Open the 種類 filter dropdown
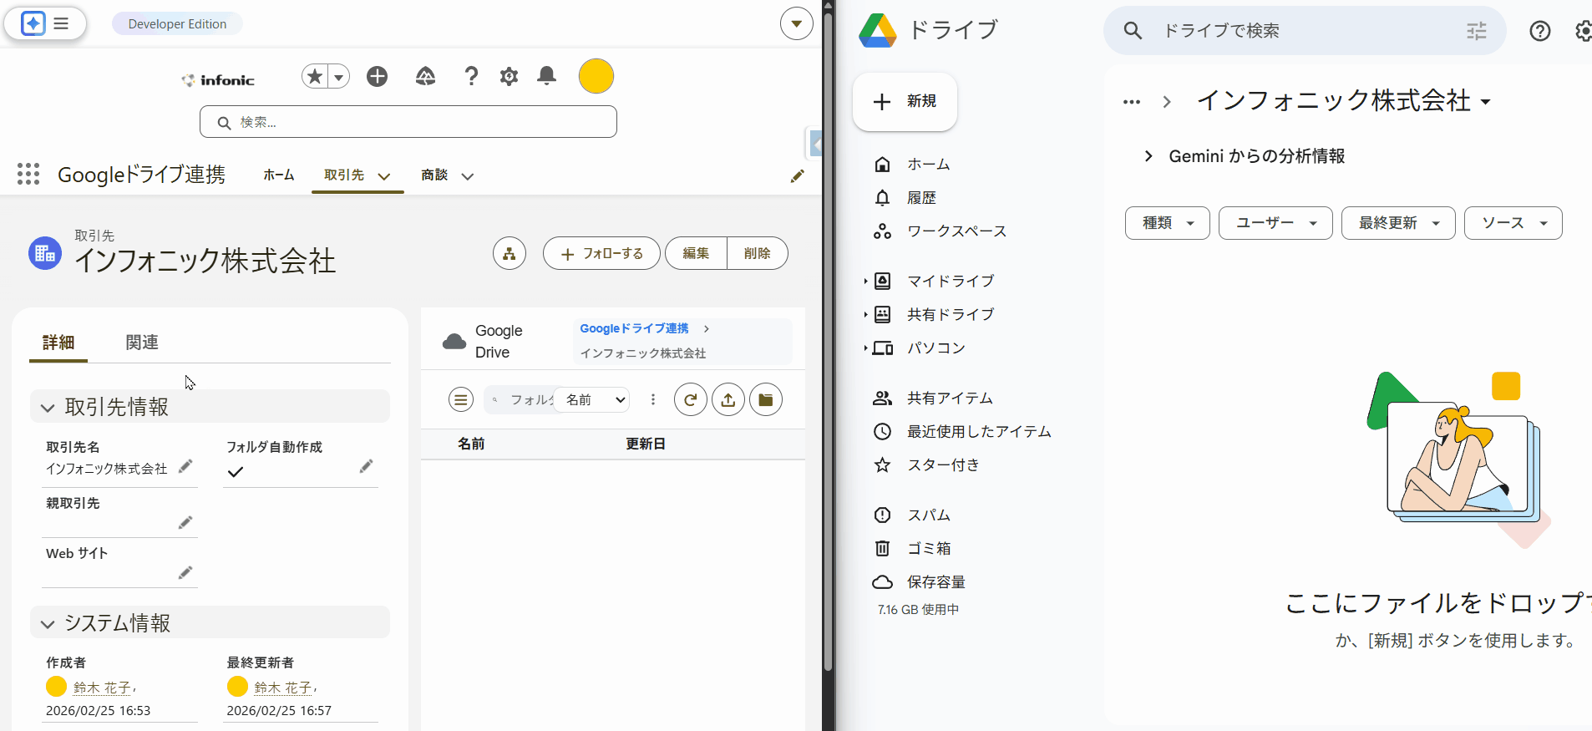Screen dimensions: 1592x731 tap(1167, 223)
